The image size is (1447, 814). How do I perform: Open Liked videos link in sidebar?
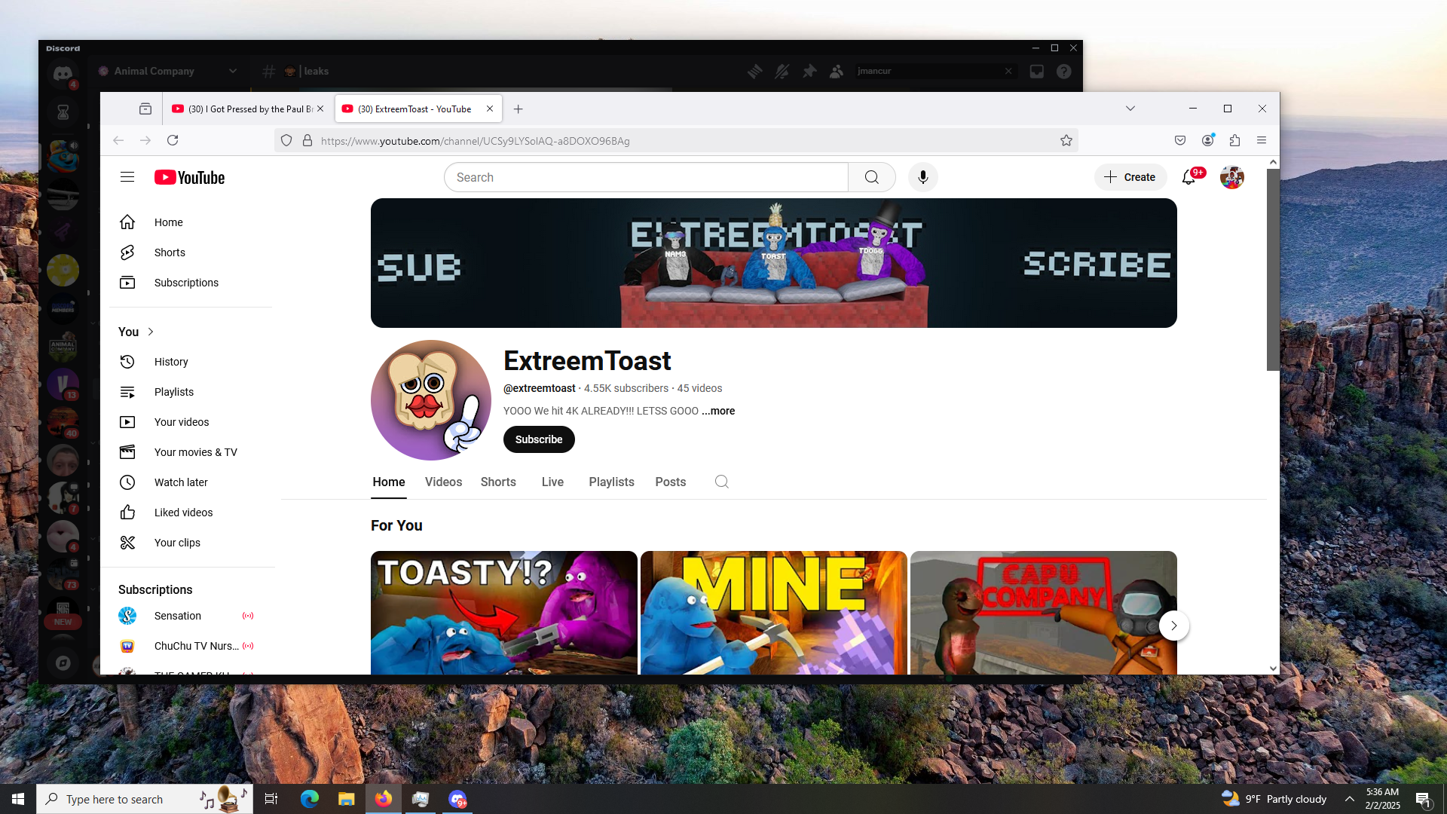[183, 513]
